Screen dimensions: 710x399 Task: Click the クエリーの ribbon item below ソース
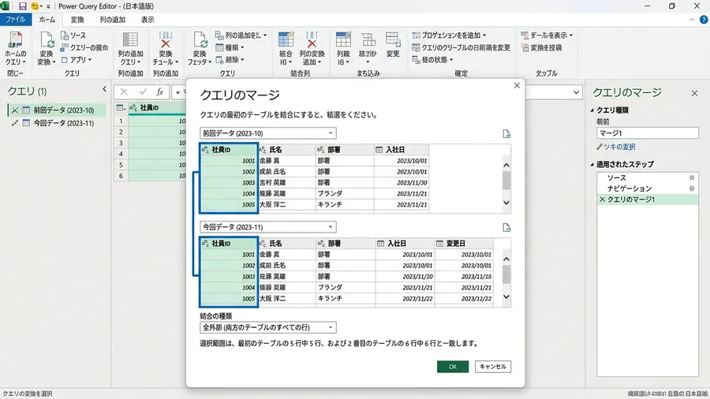(x=84, y=47)
